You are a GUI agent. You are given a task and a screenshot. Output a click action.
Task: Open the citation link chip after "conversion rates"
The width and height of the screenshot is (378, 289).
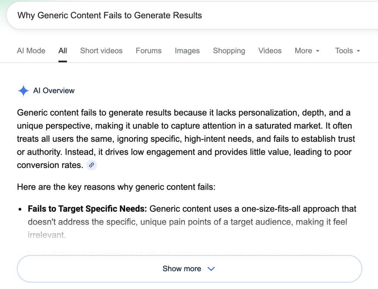(91, 165)
